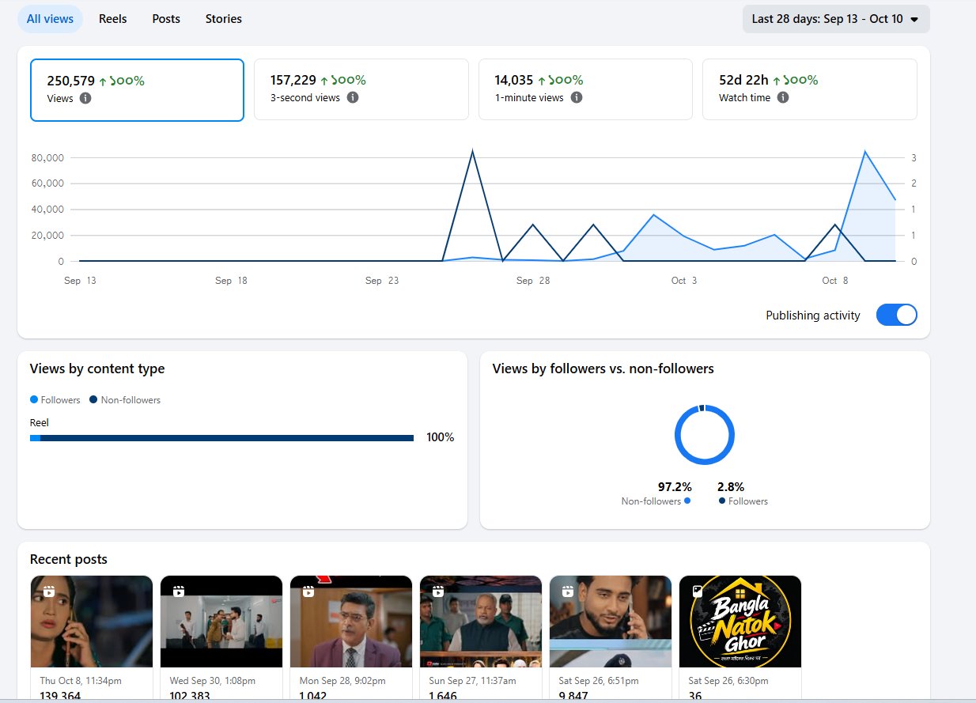Image resolution: width=976 pixels, height=703 pixels.
Task: Switch to the Posts tab
Action: [166, 18]
